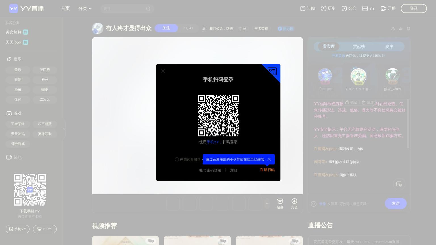This screenshot has height=245, width=436.
Task: Click the 手机YY download button
Action: pyautogui.click(x=18, y=229)
